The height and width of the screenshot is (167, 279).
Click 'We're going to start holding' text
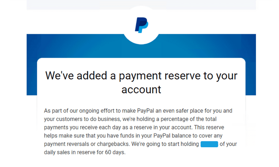click(165, 144)
